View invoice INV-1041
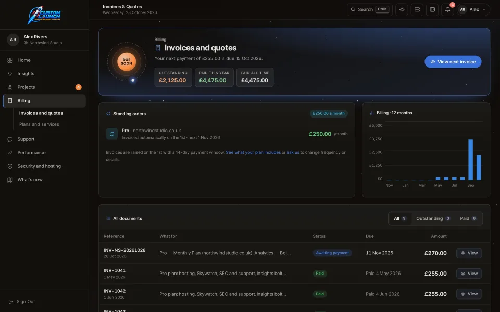Screen dimensions: 500x312 click(x=469, y=274)
